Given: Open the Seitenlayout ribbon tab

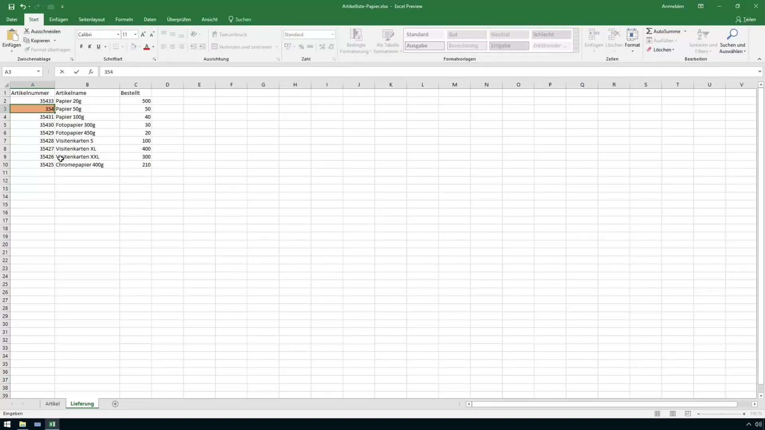Looking at the screenshot, I should pos(91,20).
